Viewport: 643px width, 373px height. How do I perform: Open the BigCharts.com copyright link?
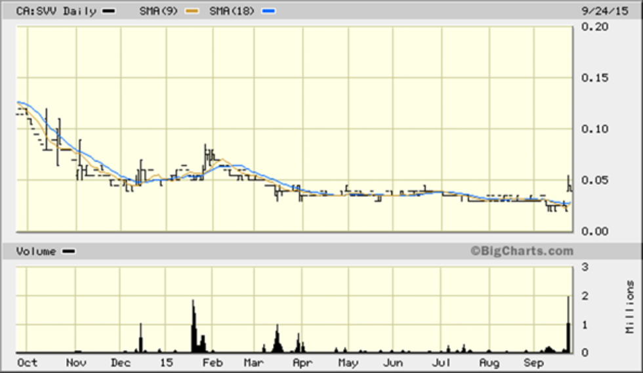pos(521,251)
